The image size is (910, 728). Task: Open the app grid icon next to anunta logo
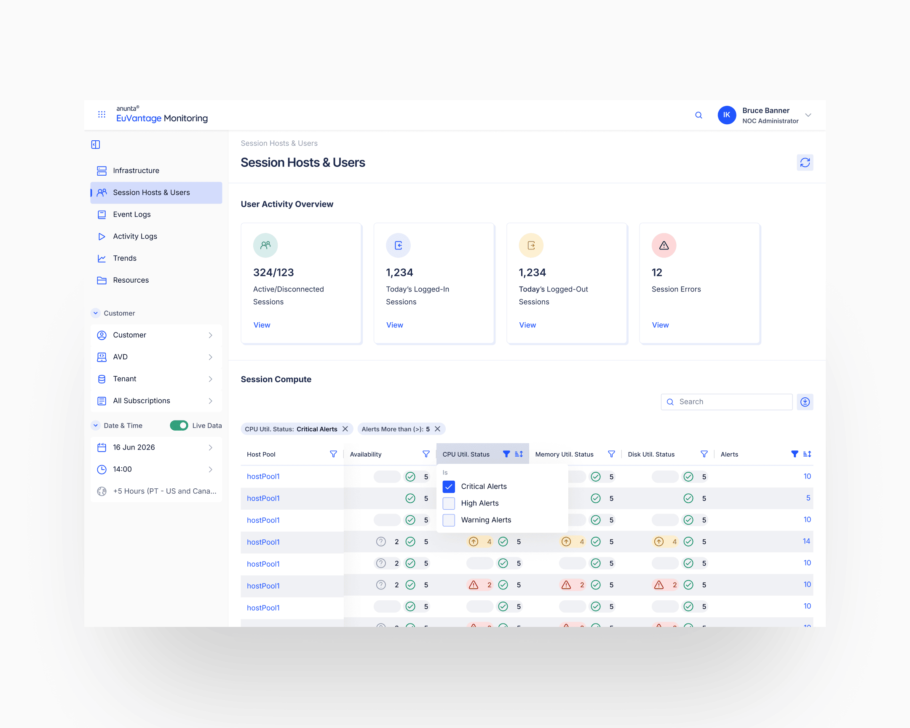[102, 114]
